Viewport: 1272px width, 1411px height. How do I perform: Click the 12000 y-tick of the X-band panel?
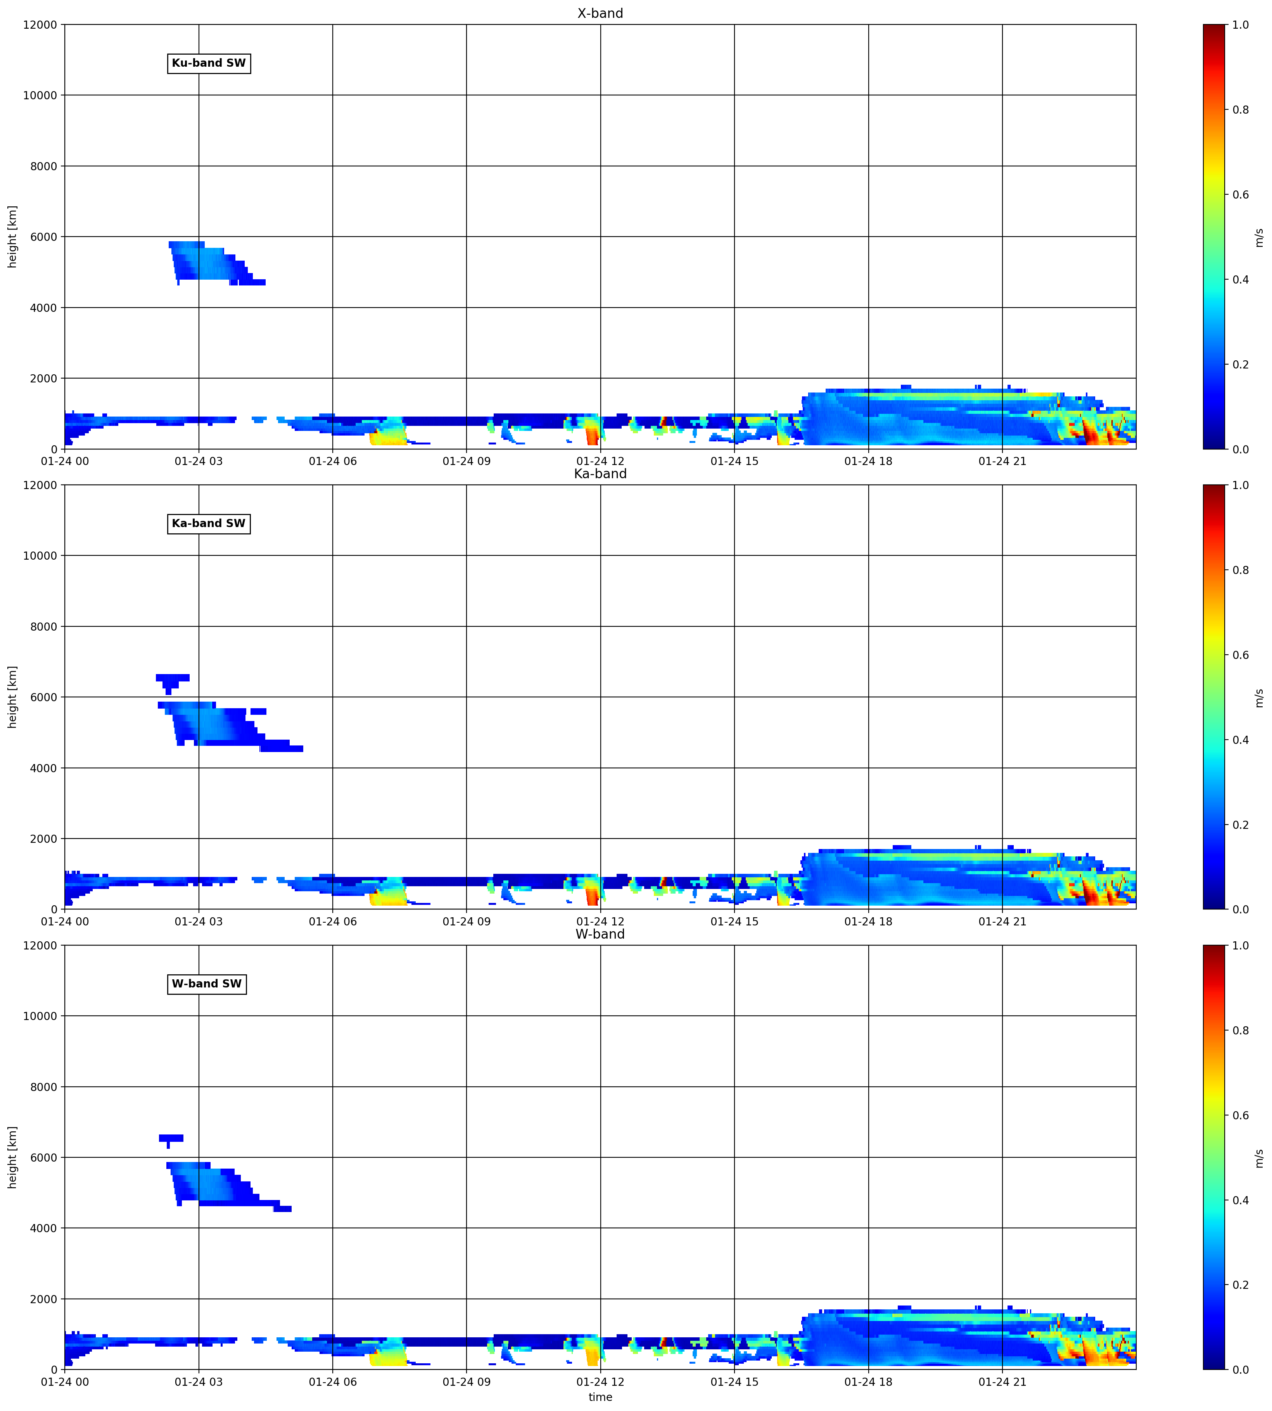tap(40, 25)
